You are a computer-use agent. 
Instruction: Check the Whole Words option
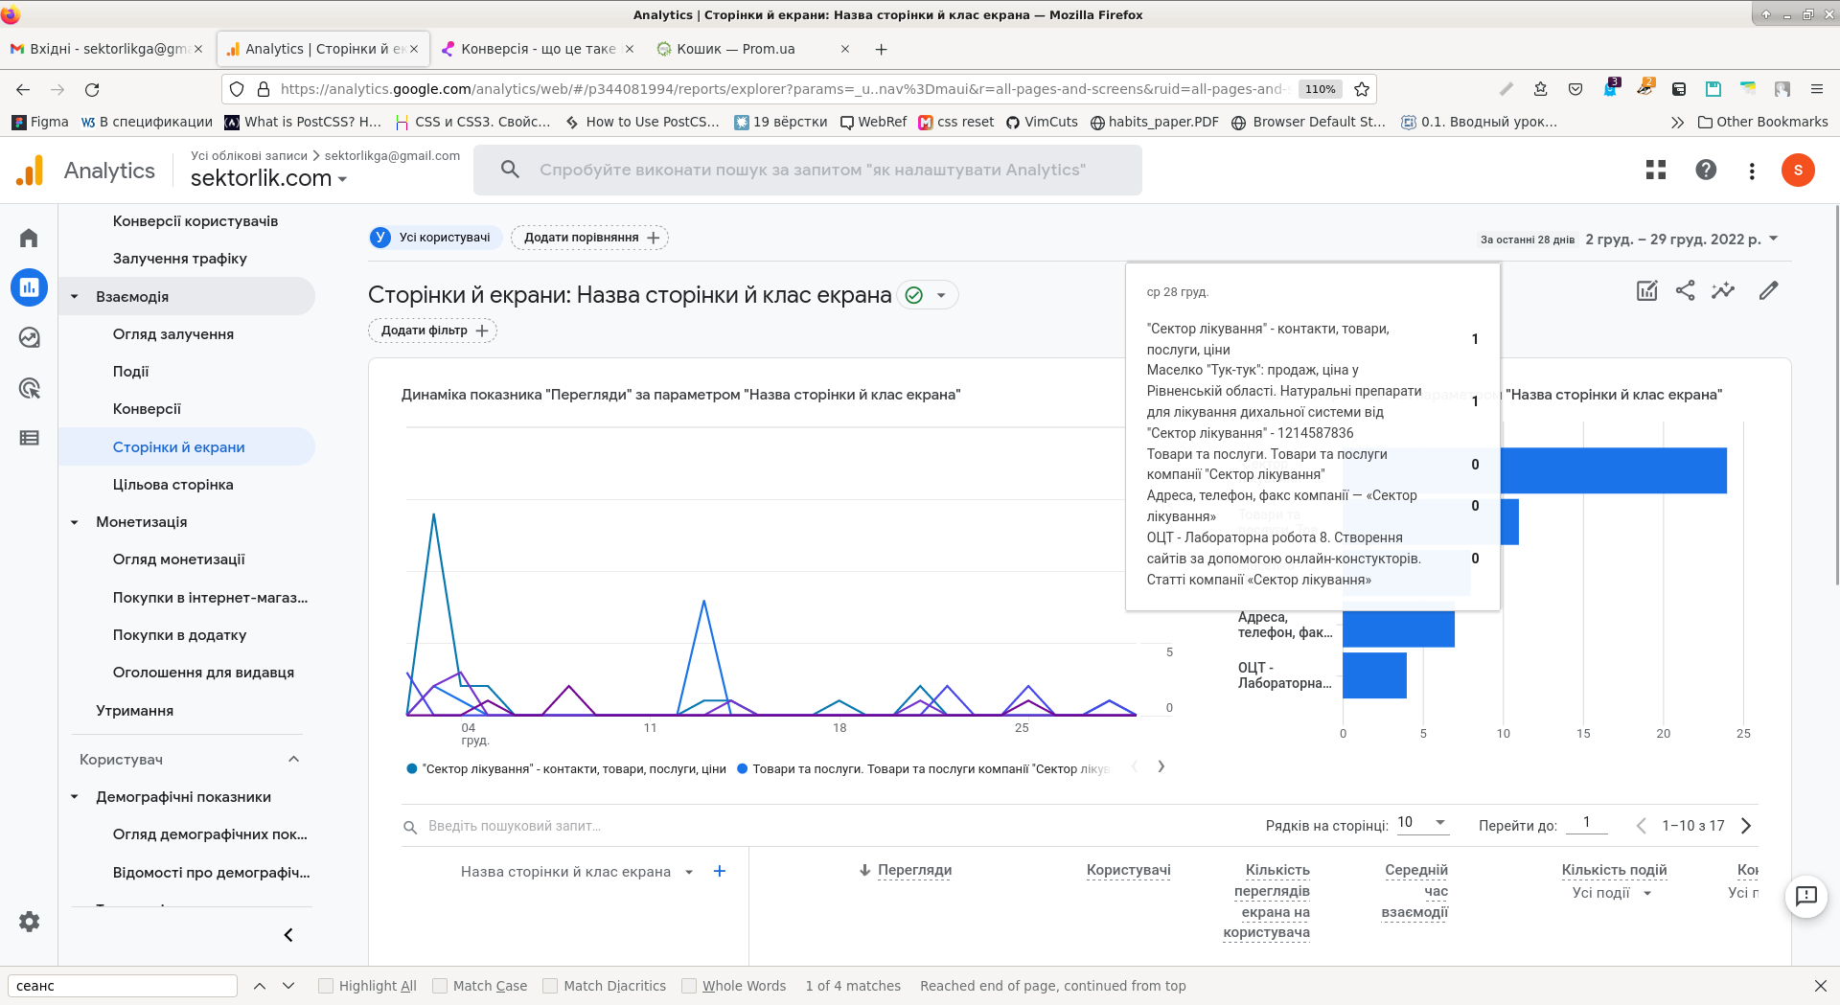tap(689, 986)
